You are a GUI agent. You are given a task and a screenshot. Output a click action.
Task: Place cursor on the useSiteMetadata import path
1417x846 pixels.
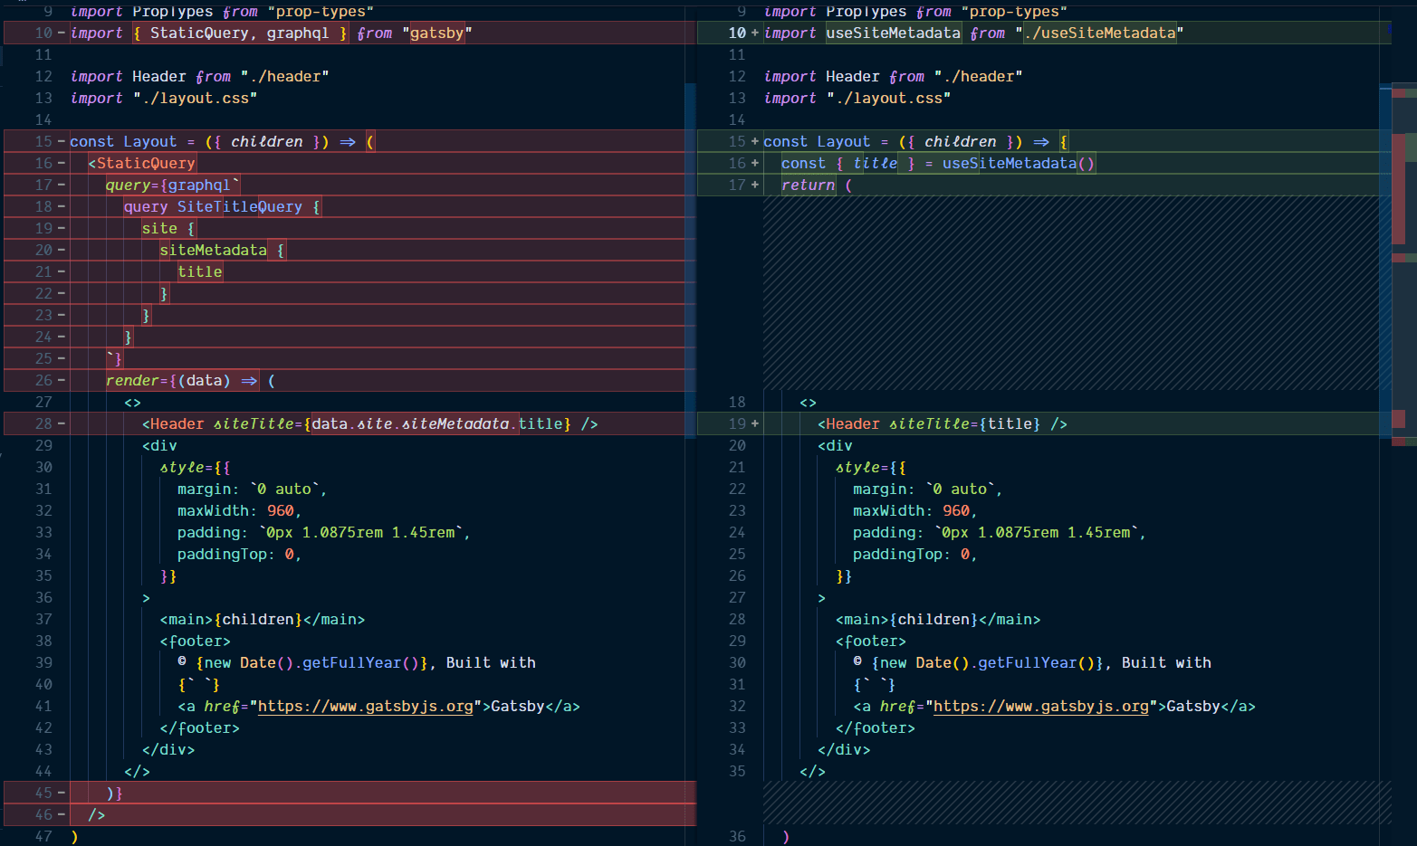1100,33
